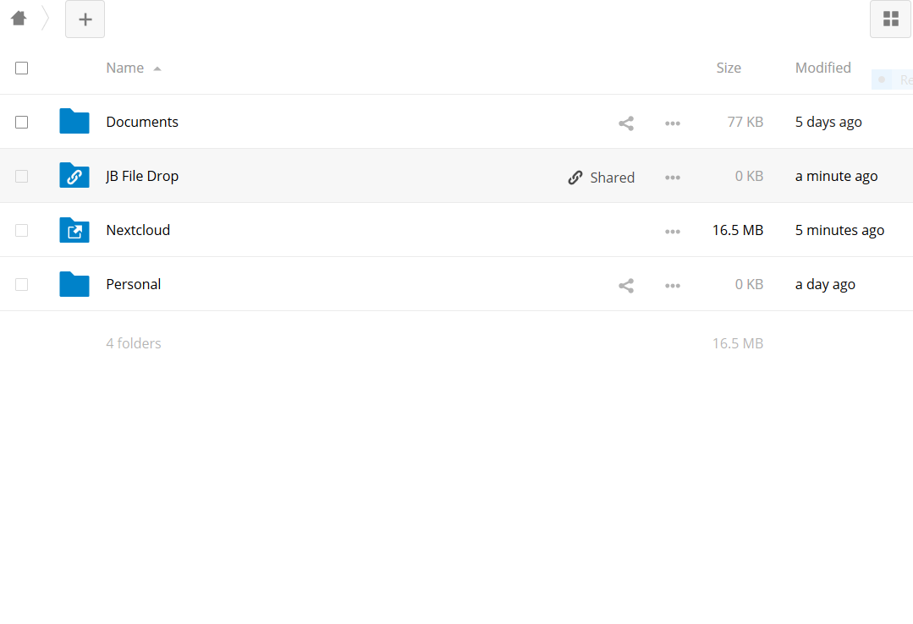Screen dimensions: 913x624
Task: Click the Personal folder icon
Action: 74,284
